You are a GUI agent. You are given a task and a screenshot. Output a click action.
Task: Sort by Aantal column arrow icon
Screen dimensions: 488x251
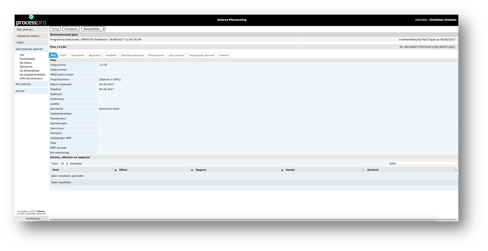[363, 170]
